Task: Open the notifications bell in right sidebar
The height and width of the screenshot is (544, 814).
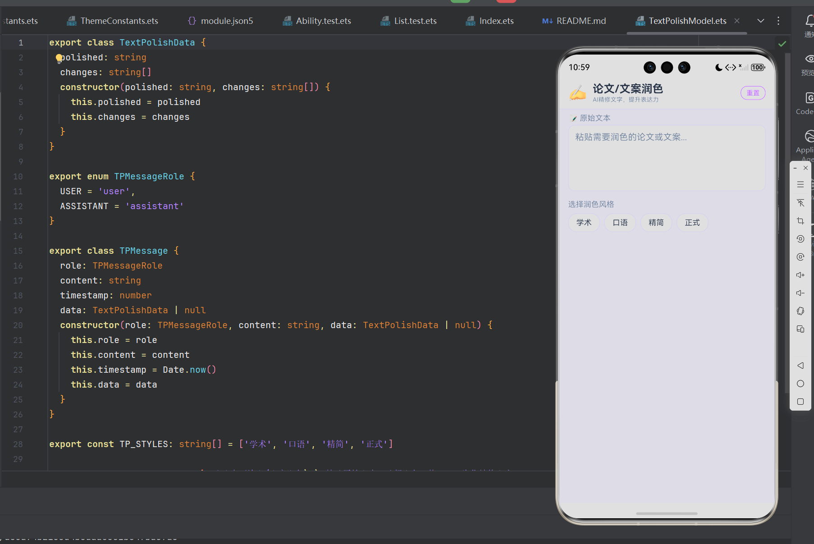Action: coord(809,21)
